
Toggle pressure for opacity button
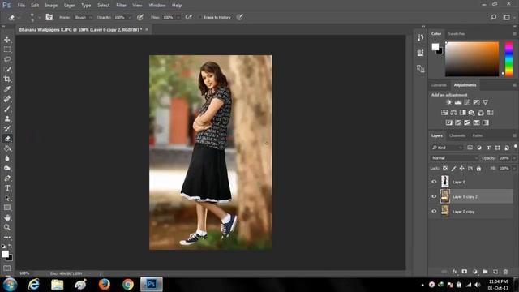(140, 17)
